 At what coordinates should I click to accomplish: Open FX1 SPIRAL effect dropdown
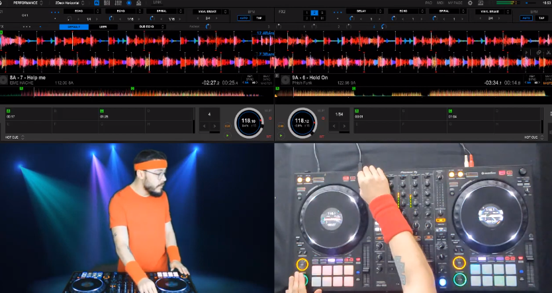(x=165, y=11)
